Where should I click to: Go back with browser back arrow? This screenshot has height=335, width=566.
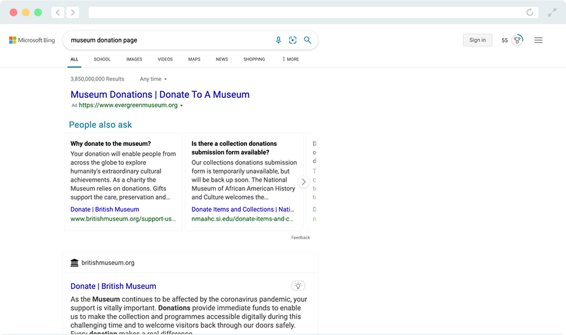click(x=58, y=12)
